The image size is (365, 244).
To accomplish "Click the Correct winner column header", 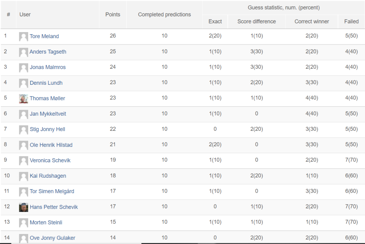I will (x=312, y=21).
